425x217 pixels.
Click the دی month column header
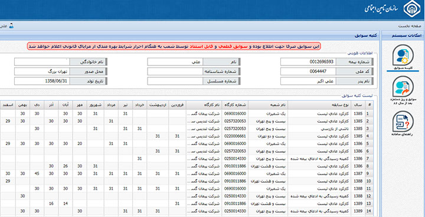[37, 105]
